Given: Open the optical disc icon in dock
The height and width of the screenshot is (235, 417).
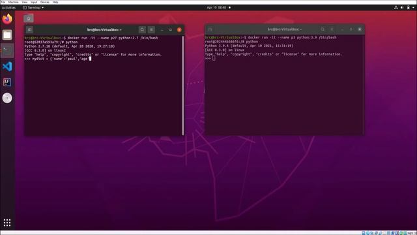Looking at the screenshot, I should [x=7, y=98].
